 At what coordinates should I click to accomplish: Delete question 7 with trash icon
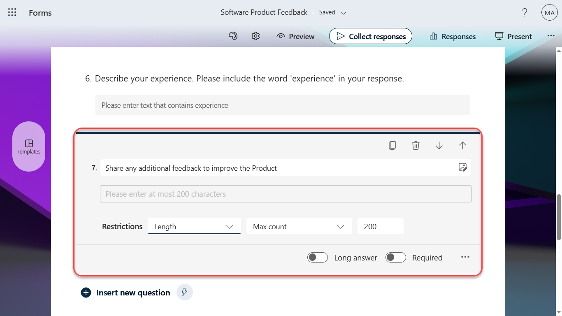(416, 145)
